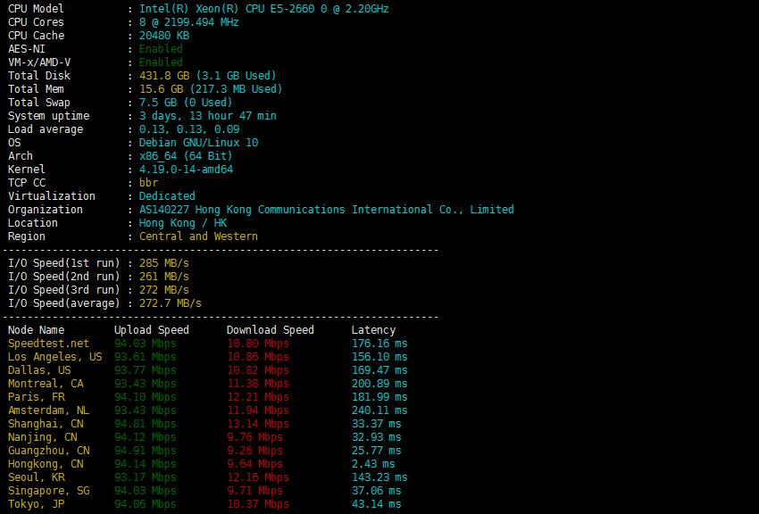
Task: Select the Shanghai download speed 13.14 Mbps
Action: 258,424
